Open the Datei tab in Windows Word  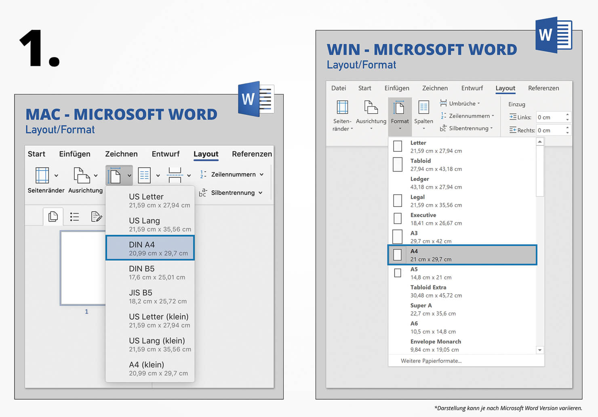coord(339,88)
